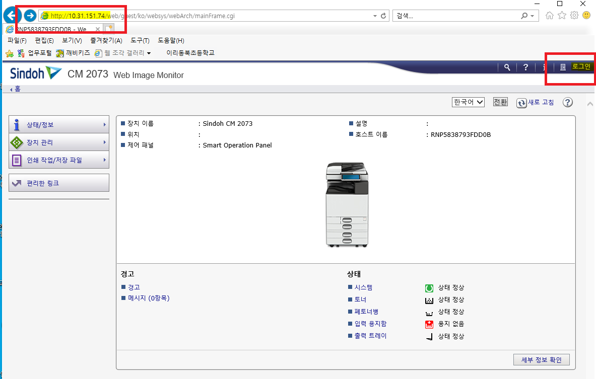This screenshot has width=596, height=379.
Task: Open the 토너 status link
Action: pyautogui.click(x=360, y=299)
